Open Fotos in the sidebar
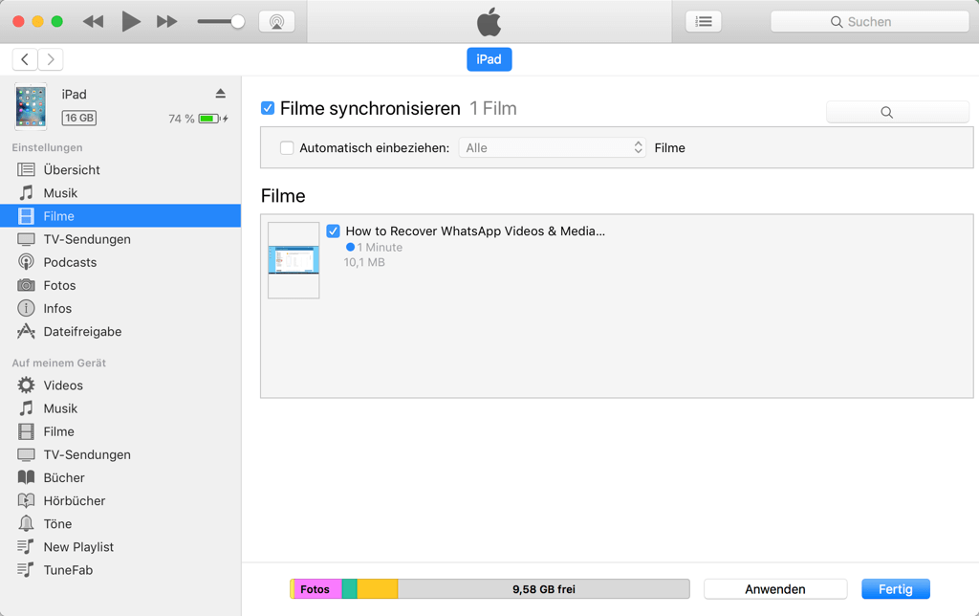This screenshot has width=979, height=616. pyautogui.click(x=120, y=285)
